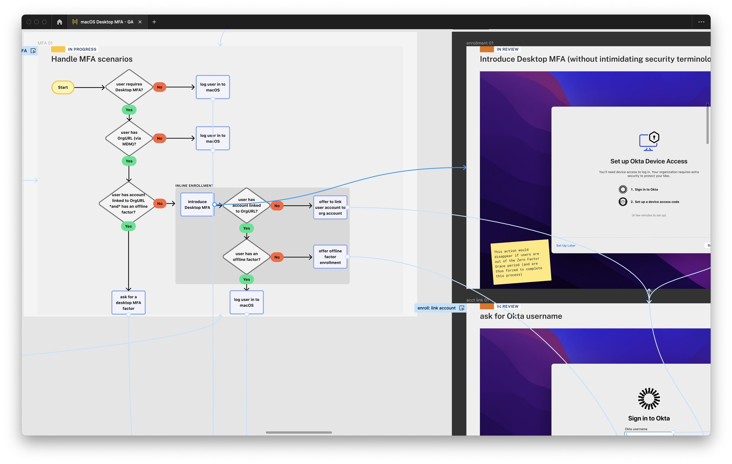This screenshot has height=464, width=732.
Task: Click the yellow status swatch beside IN PROGRESS
Action: click(58, 49)
